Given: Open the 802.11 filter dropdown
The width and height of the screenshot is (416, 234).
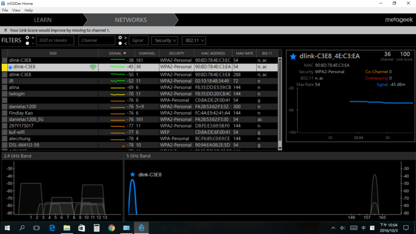Looking at the screenshot, I should click(194, 41).
